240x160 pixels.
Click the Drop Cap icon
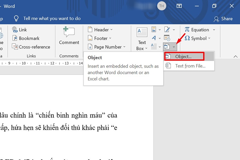[154, 46]
